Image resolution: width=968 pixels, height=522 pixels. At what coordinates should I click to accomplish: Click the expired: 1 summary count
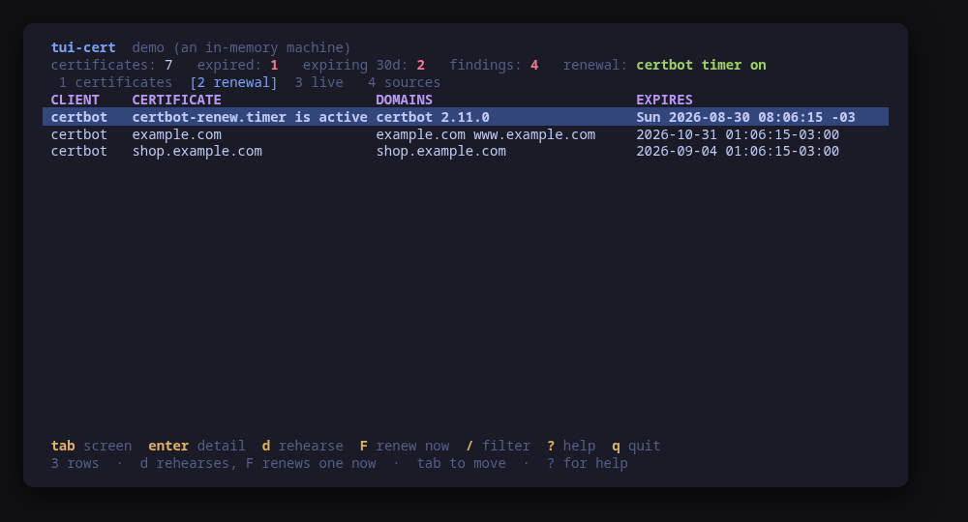(238, 65)
